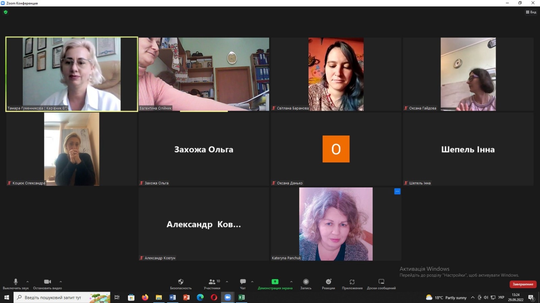The height and width of the screenshot is (303, 540).
Task: Open Реакции reactions menu
Action: [x=328, y=284]
